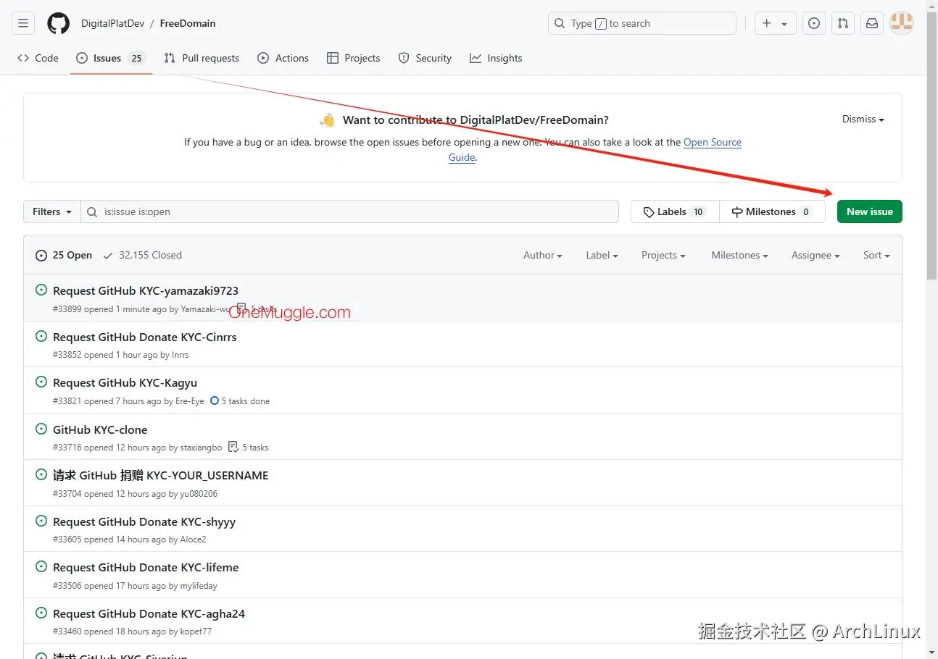Expand the Assignee filter dropdown
938x659 pixels.
pyautogui.click(x=815, y=255)
